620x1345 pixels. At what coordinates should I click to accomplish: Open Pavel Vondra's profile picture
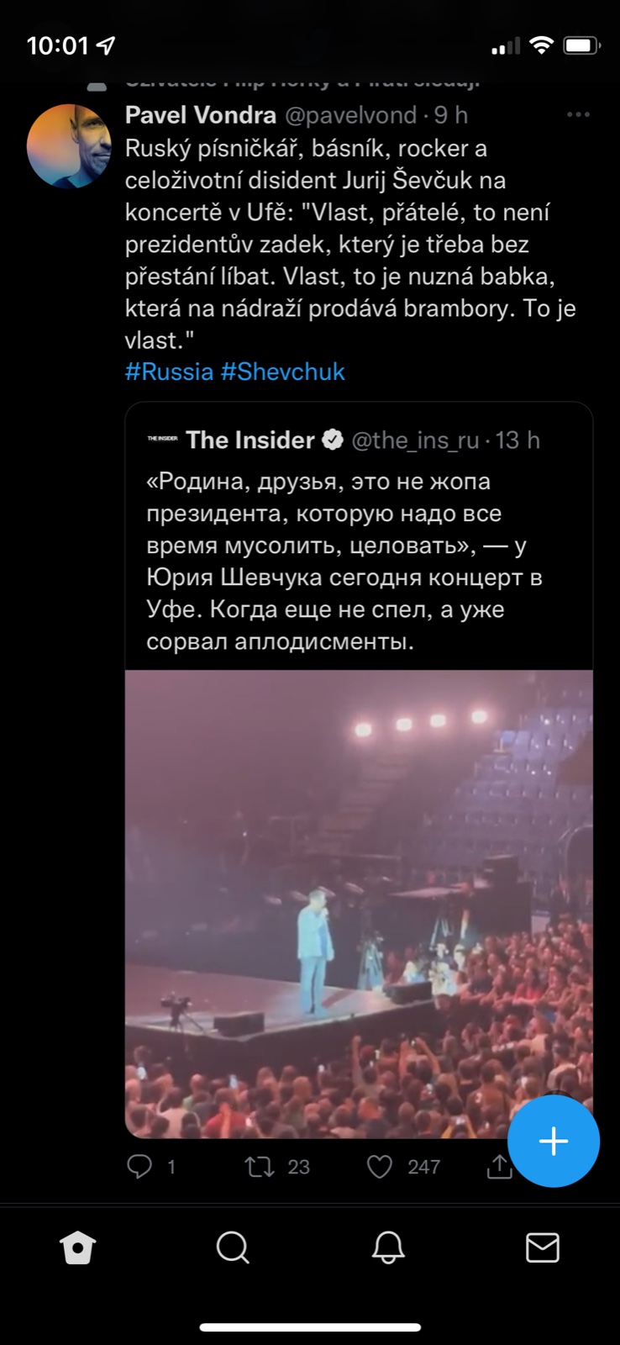[x=69, y=146]
